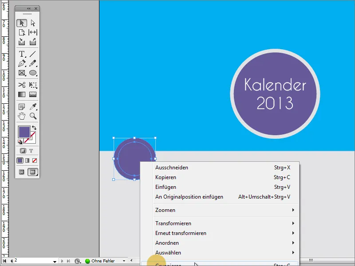Screen dimensions: 355x266
Task: Go to last page button
Action: (68, 261)
